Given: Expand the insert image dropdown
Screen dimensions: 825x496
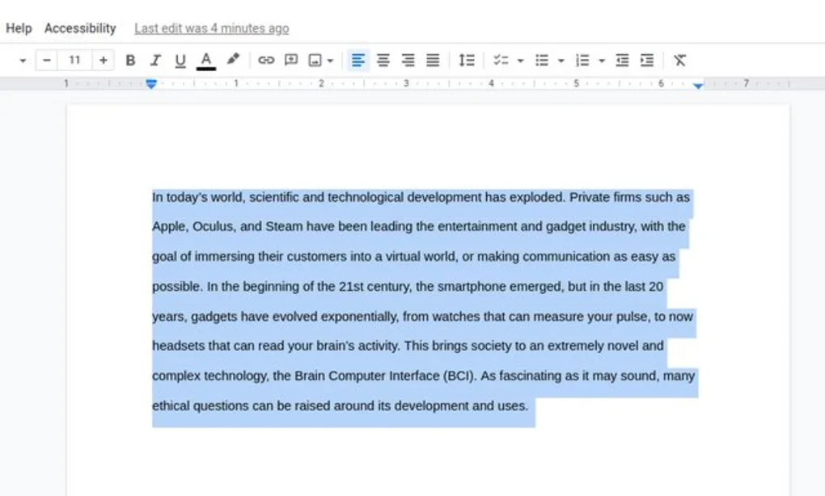Looking at the screenshot, I should 331,61.
